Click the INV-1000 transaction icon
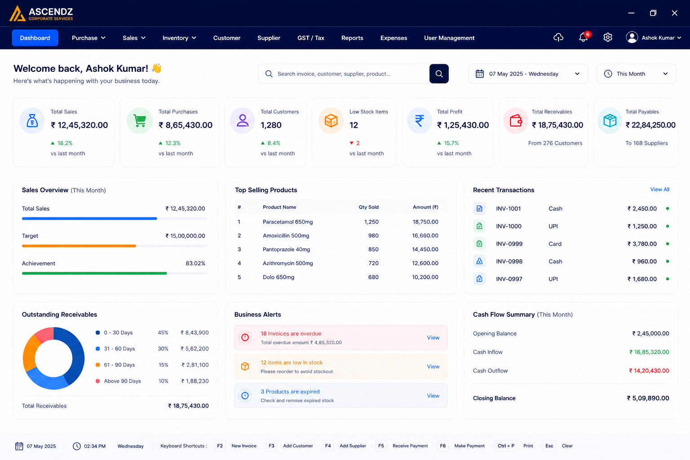The width and height of the screenshot is (690, 460). 479,226
